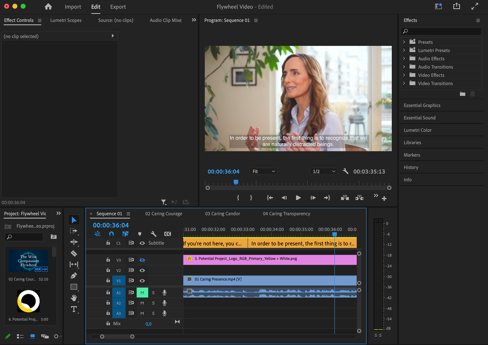Viewport: 488px width, 345px height.
Task: Open timeline caption track options CC icon
Action: [x=167, y=234]
